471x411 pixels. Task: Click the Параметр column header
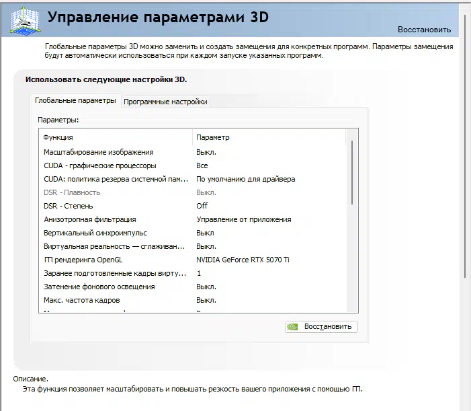coord(269,137)
